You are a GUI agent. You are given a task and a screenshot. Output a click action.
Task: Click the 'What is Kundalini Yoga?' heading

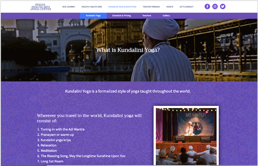tap(128, 50)
